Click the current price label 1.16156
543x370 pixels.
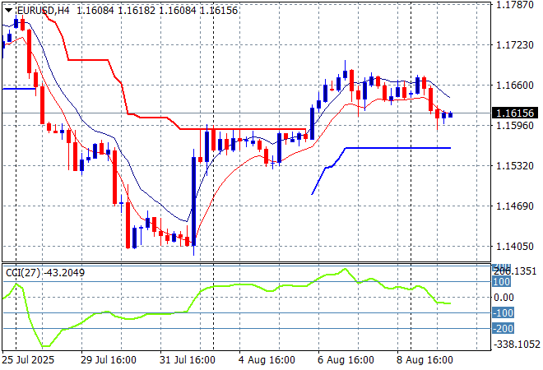(515, 113)
